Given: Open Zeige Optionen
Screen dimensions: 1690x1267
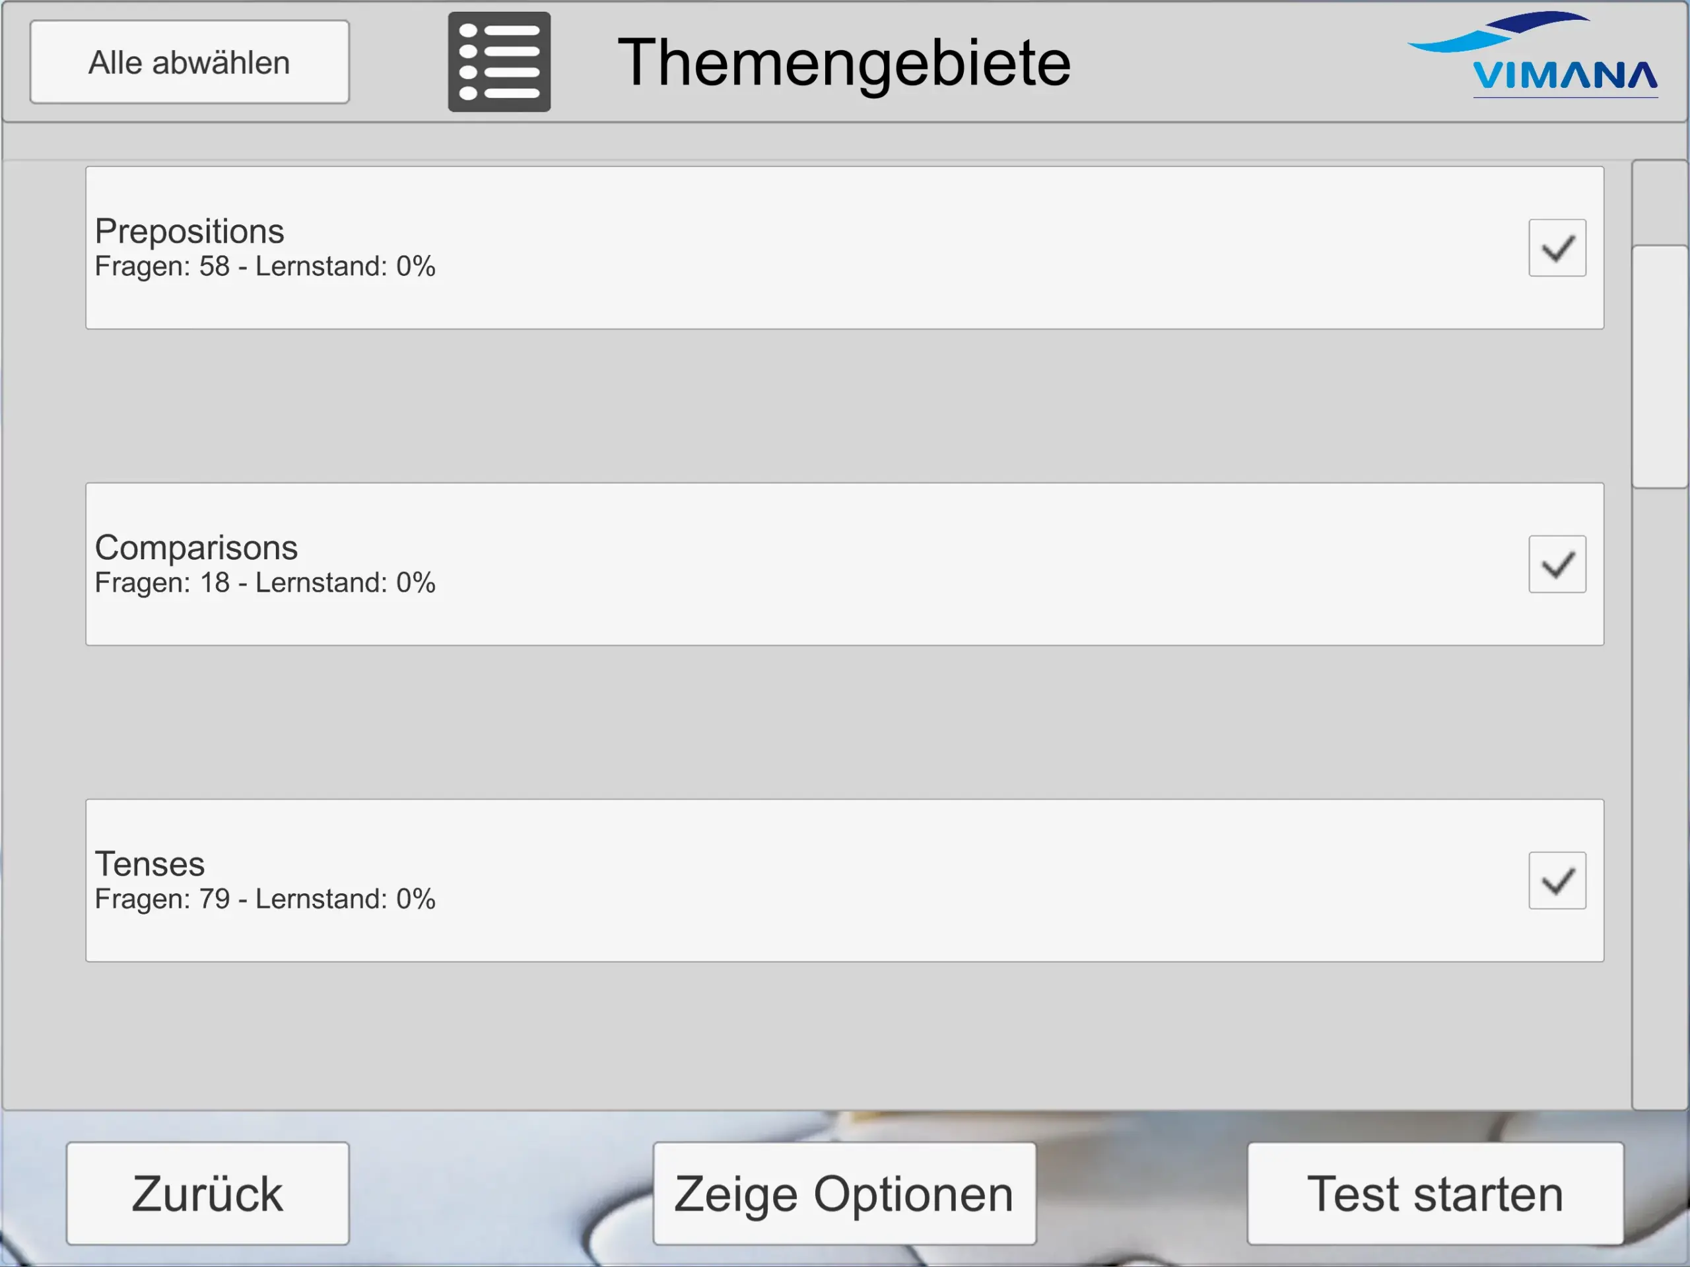Looking at the screenshot, I should pos(844,1193).
